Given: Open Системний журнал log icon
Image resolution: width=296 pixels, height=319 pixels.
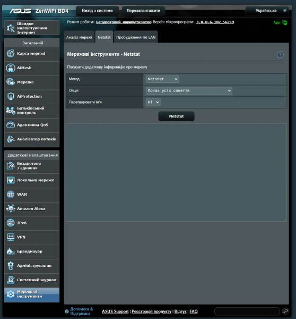Looking at the screenshot, I should (11, 280).
